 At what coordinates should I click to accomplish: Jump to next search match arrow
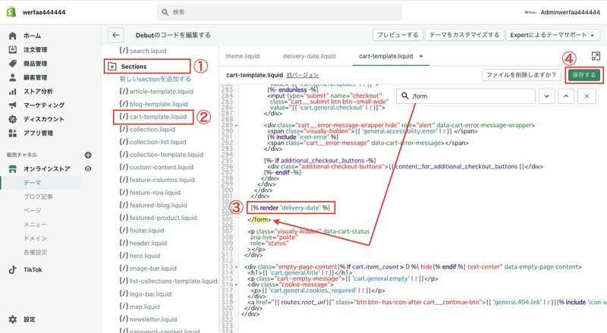point(546,96)
